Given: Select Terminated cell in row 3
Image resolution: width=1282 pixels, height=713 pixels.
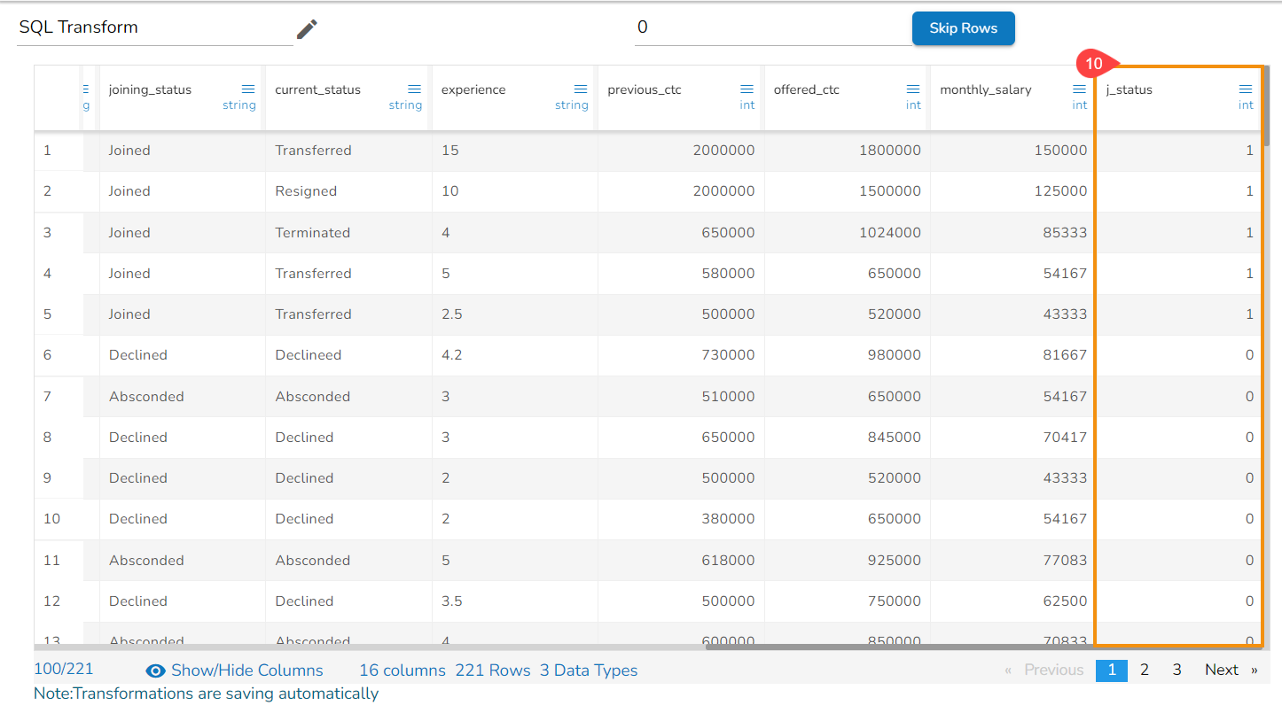Looking at the screenshot, I should [x=312, y=233].
